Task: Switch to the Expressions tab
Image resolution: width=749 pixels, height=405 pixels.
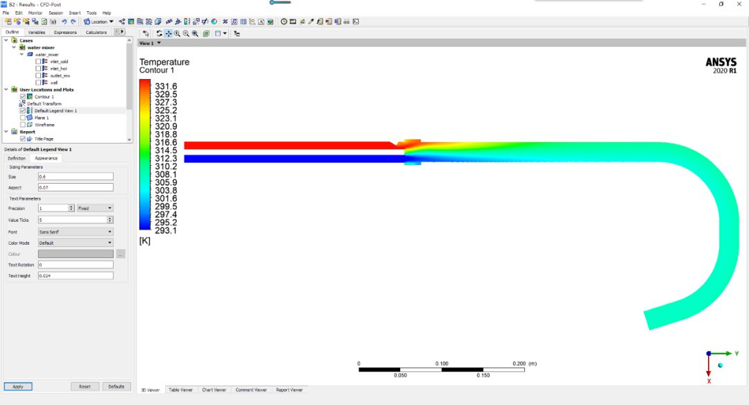Action: pyautogui.click(x=65, y=32)
